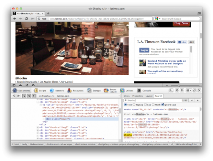Click the export DOM icon
Image resolution: width=213 pixels, height=161 pixels.
click(x=18, y=96)
